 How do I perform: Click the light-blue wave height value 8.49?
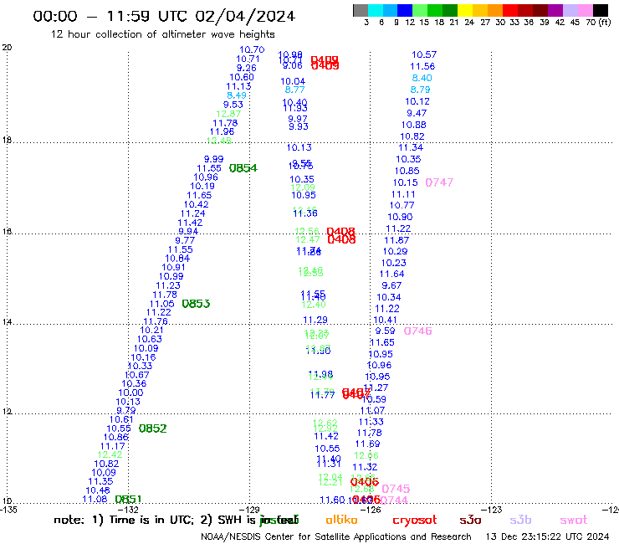pyautogui.click(x=237, y=95)
